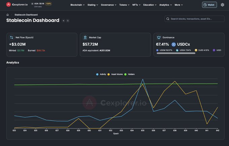
Task: Click the DJED token icon
Action: click(x=196, y=50)
